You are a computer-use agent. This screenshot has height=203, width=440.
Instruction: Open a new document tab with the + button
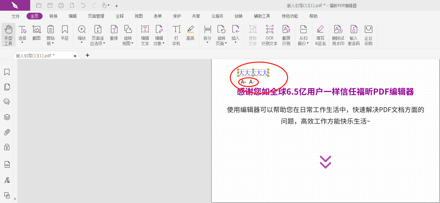(x=88, y=55)
